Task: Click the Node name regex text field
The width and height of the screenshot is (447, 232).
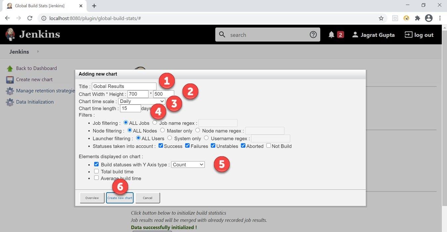Action: [265, 131]
